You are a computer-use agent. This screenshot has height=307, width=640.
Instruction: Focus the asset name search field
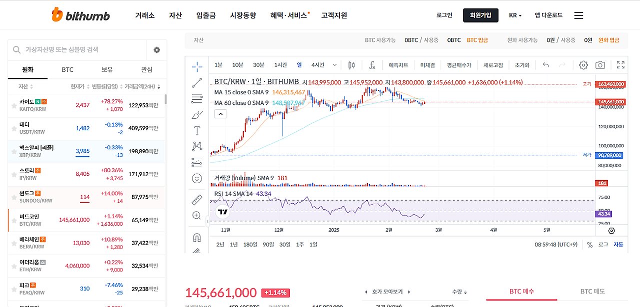(77, 49)
